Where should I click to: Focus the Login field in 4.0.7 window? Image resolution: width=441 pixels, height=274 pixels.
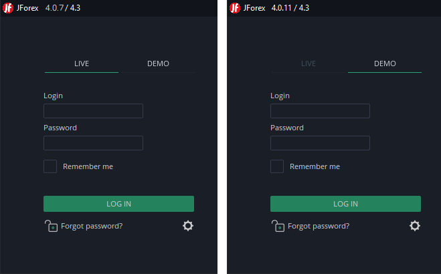pos(93,111)
